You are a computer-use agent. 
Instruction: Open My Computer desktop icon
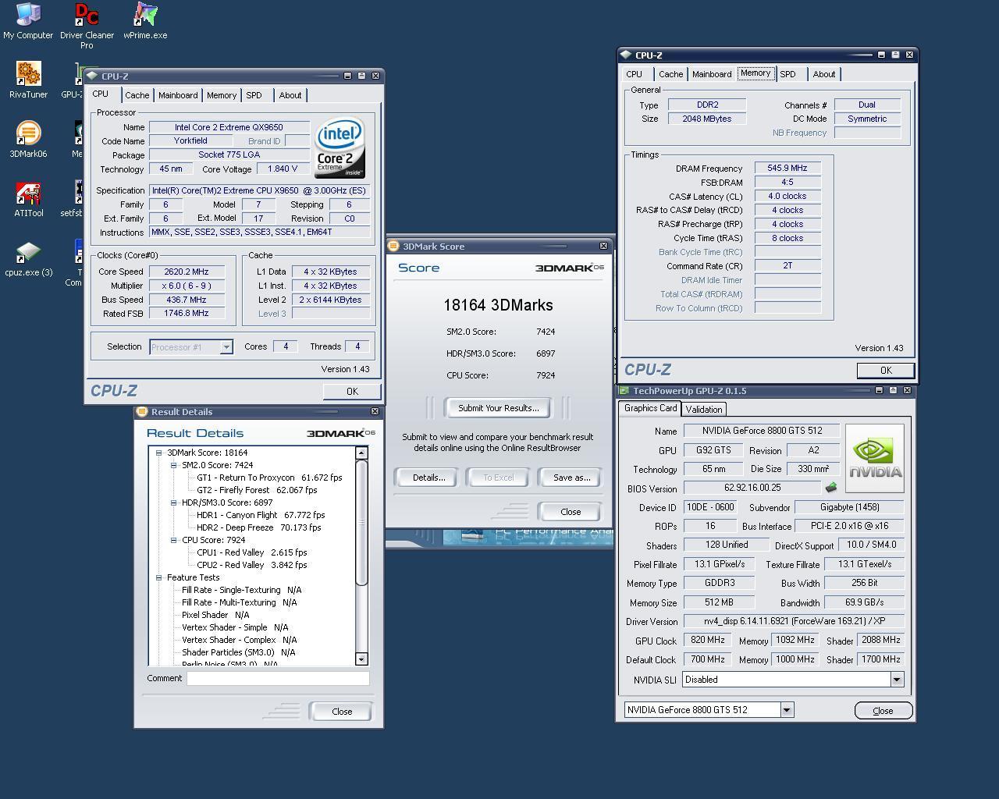28,21
